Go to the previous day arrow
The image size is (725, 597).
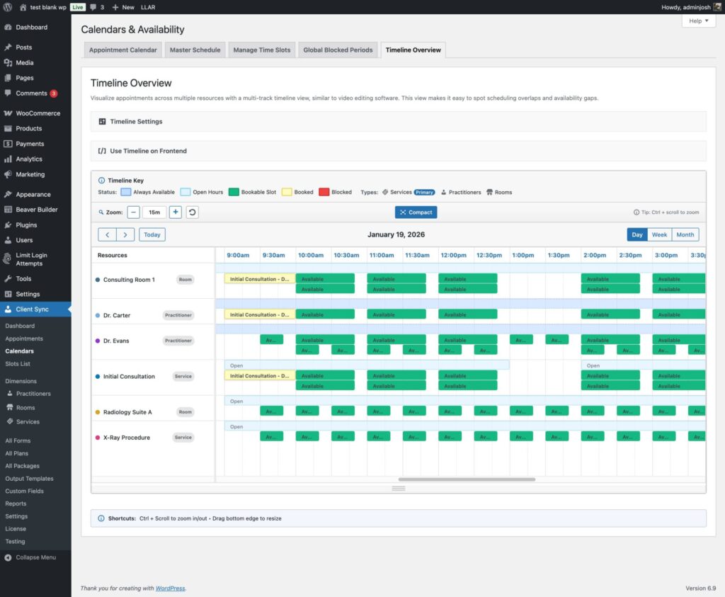(107, 234)
